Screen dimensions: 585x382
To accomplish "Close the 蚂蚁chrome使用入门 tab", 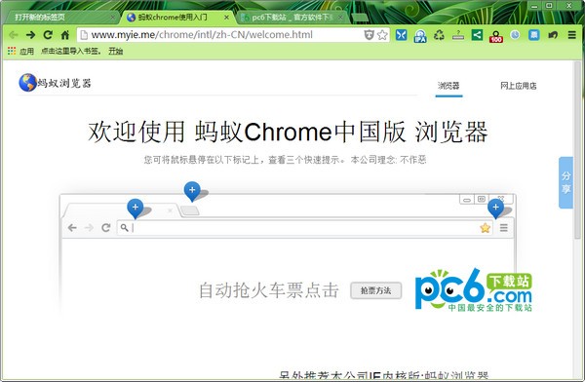I will pos(226,18).
